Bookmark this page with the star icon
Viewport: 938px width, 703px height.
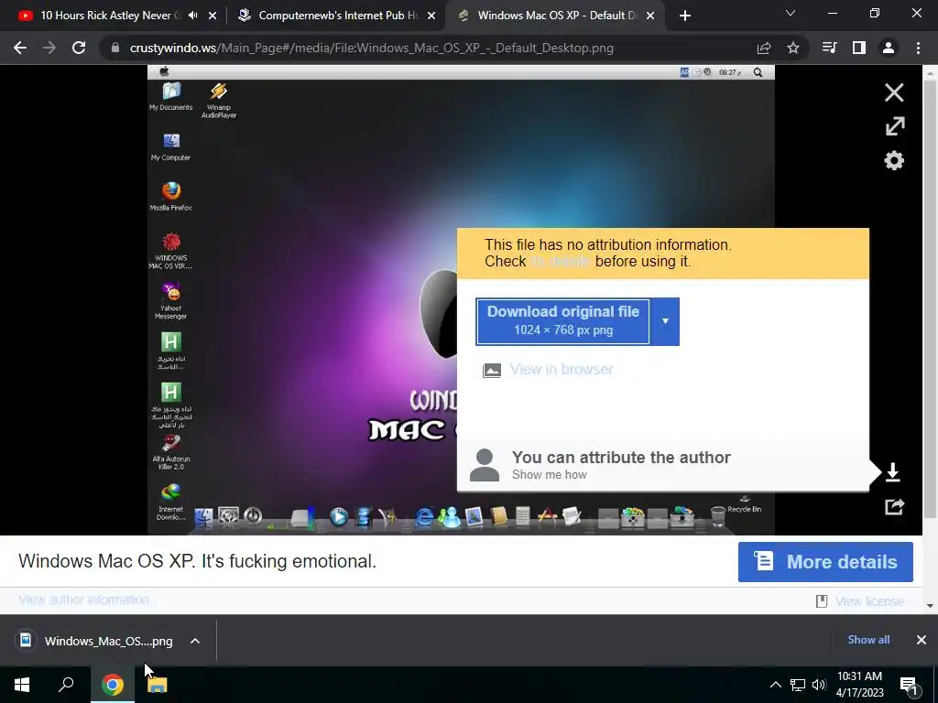pos(793,48)
